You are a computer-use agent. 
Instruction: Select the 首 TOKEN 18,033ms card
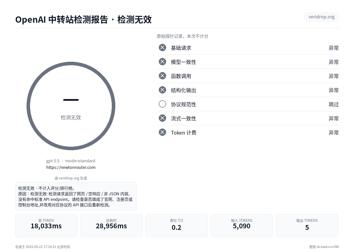[x=46, y=226]
